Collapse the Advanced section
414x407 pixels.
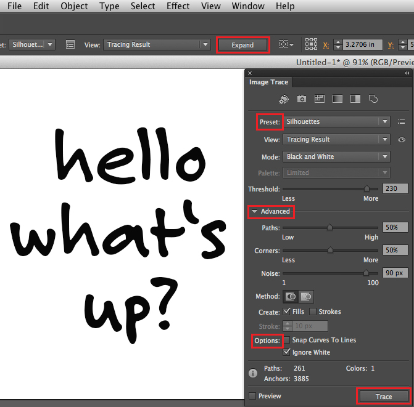(254, 211)
